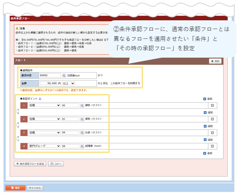Focus the 勘定科目 code field 00002
This screenshot has height=194, width=239.
coord(50,75)
